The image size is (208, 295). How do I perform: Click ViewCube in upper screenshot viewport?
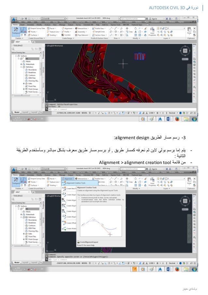pyautogui.click(x=185, y=51)
